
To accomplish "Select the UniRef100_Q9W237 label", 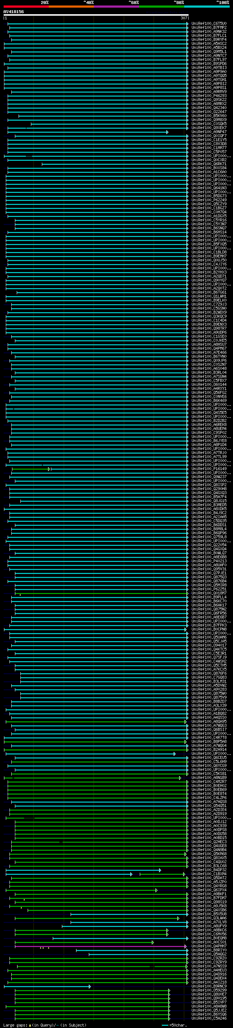I will click(x=209, y=477).
